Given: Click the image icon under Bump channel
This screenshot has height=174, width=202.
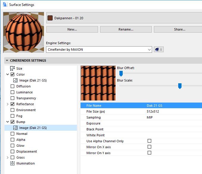Looking at the screenshot, I should click(x=15, y=128).
